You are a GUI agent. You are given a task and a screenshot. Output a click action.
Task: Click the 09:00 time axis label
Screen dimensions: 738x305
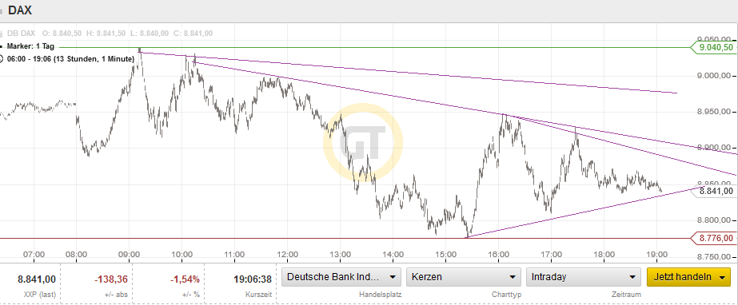(129, 255)
